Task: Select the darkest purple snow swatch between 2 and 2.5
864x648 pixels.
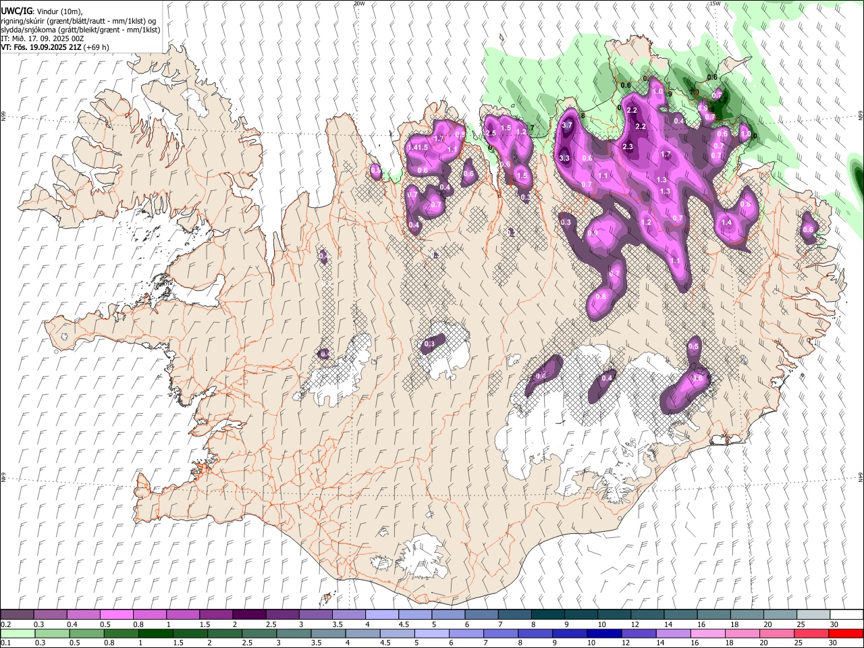Action: click(248, 615)
